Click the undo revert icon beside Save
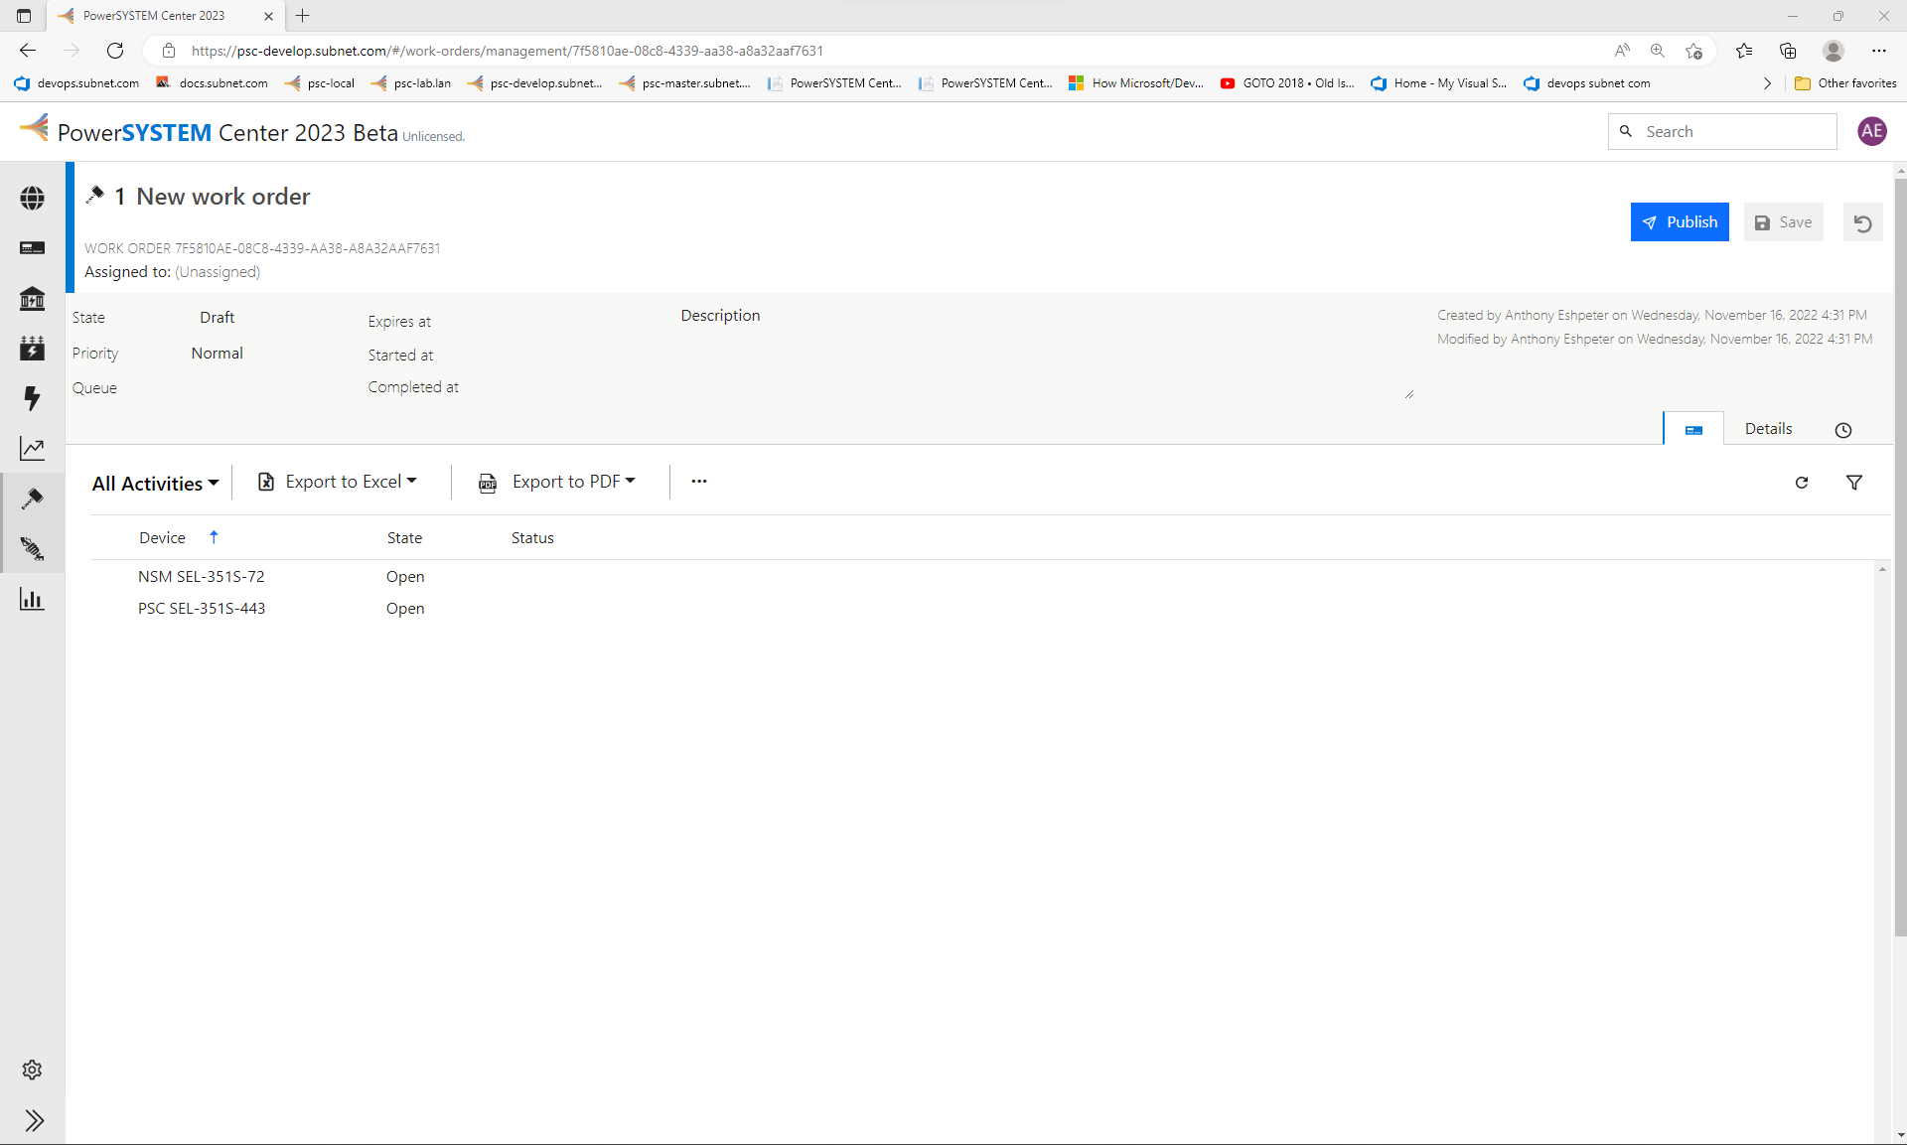 click(x=1862, y=223)
